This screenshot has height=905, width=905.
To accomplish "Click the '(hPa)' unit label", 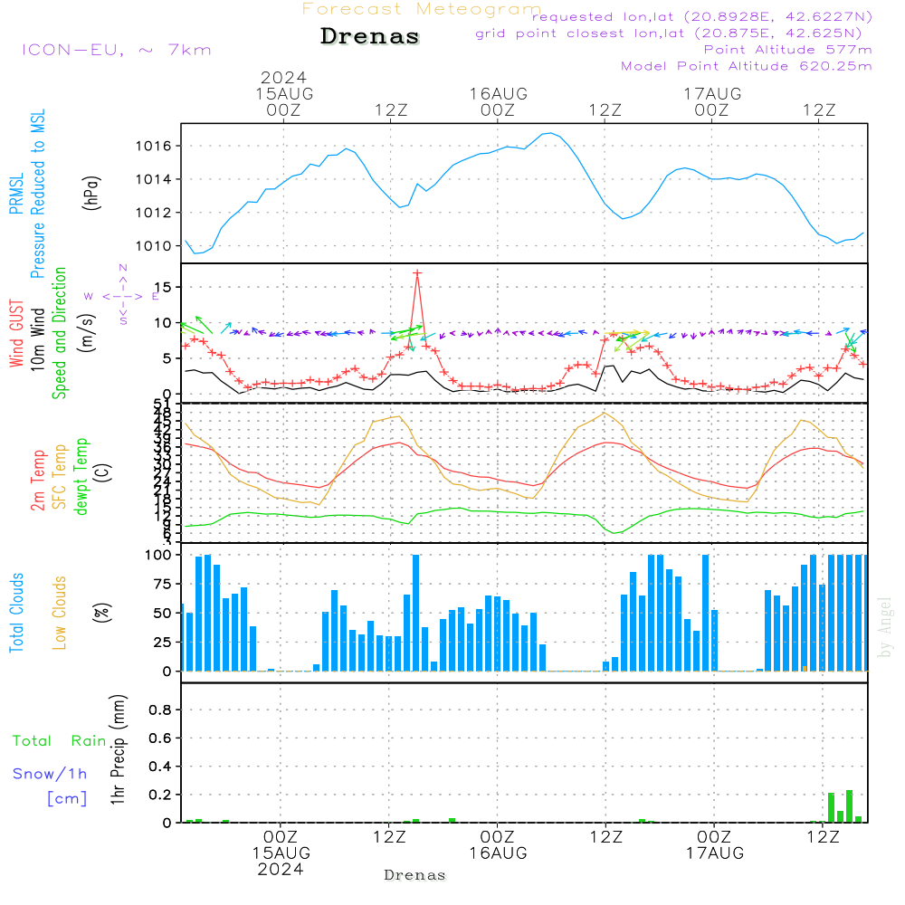I will (91, 193).
